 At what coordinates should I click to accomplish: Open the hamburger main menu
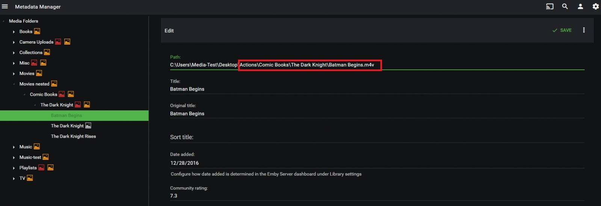point(5,6)
